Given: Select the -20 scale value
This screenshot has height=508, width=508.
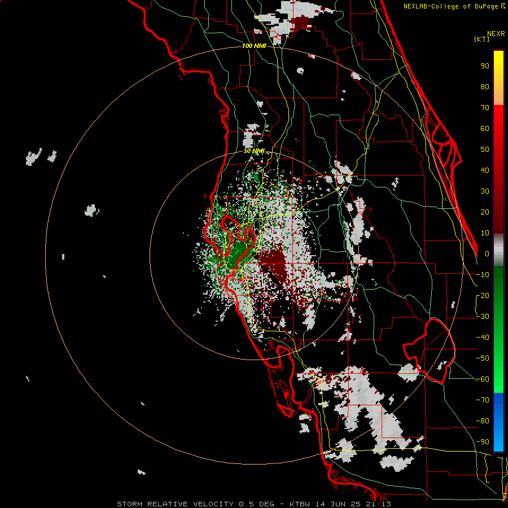Looking at the screenshot, I should pos(483,296).
